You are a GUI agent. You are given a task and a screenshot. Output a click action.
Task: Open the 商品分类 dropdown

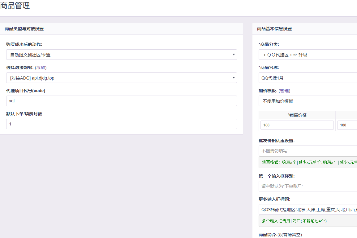point(308,55)
